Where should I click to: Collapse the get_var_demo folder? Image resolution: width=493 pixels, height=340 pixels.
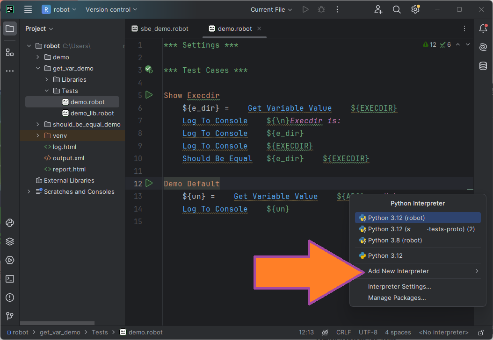(38, 68)
